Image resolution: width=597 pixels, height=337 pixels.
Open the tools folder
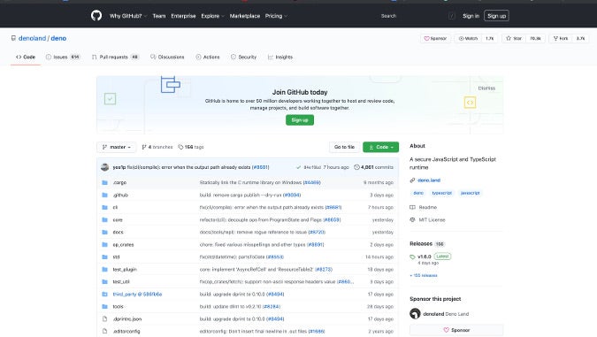coord(118,307)
